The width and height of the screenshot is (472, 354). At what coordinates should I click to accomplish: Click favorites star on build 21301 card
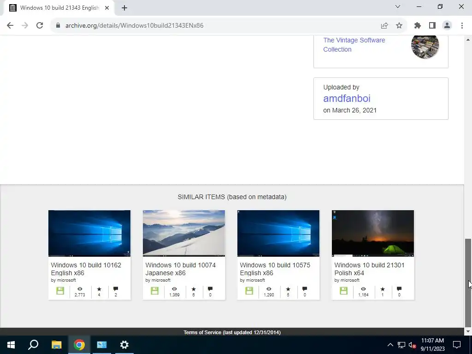pos(383,289)
